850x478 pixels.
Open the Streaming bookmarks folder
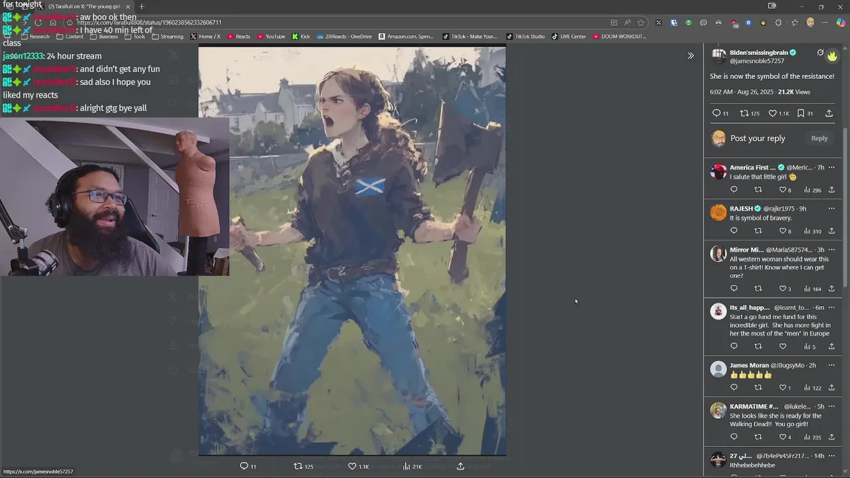(167, 37)
